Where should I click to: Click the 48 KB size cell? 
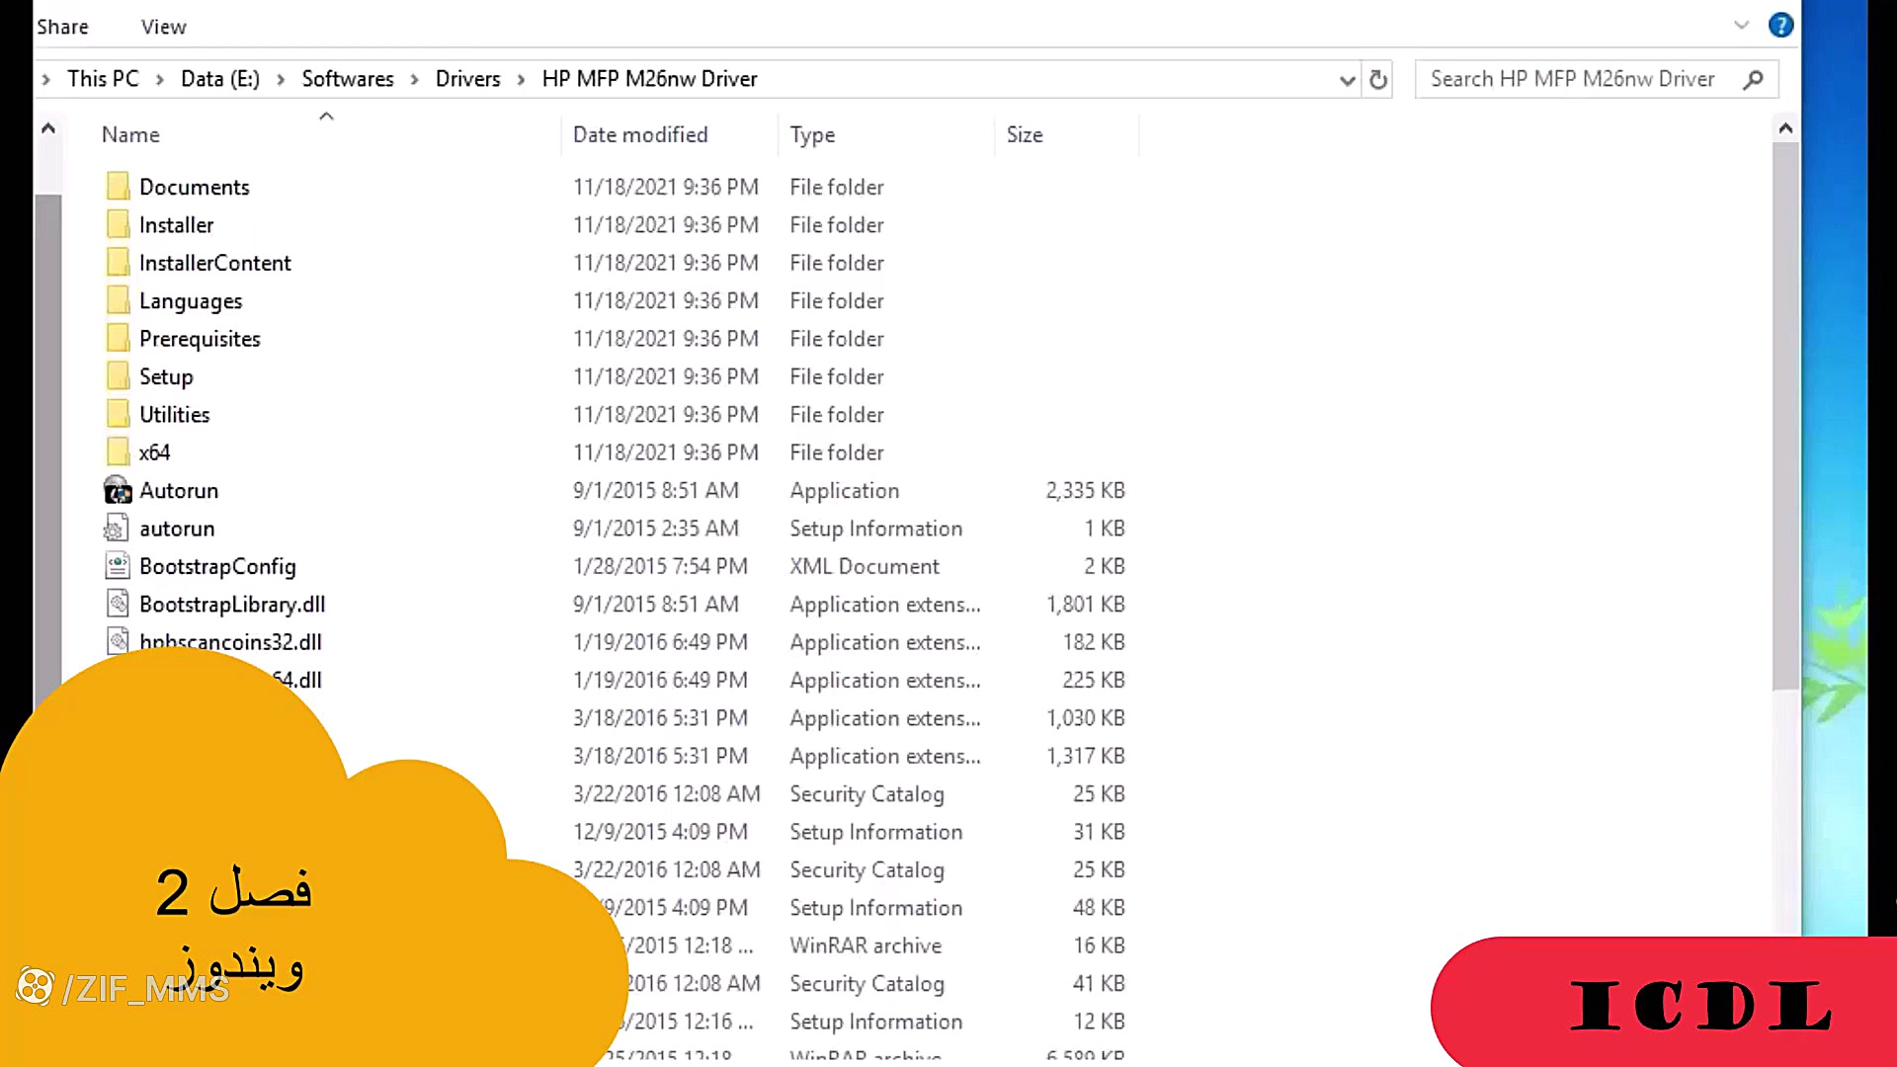click(1099, 907)
